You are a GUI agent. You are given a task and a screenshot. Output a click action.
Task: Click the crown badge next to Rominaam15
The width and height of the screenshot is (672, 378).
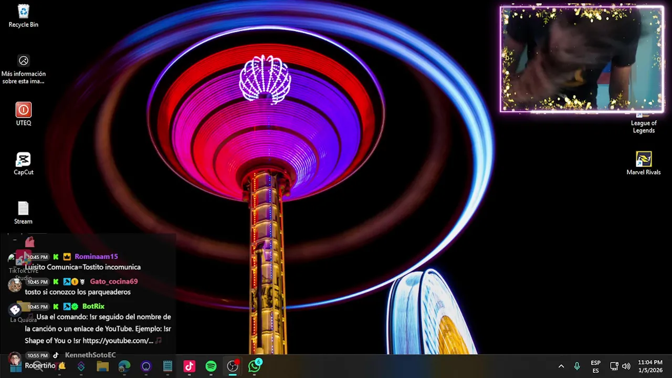(67, 257)
